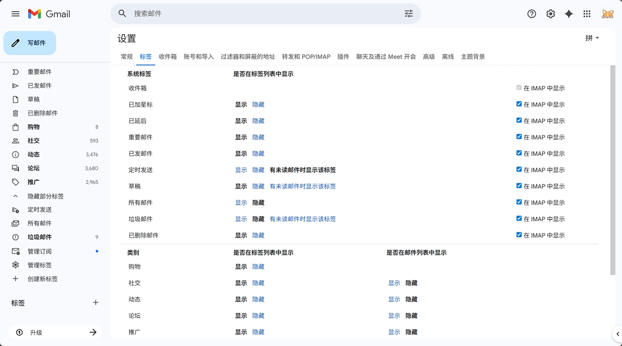
Task: Open the Google apps grid launcher
Action: click(587, 14)
